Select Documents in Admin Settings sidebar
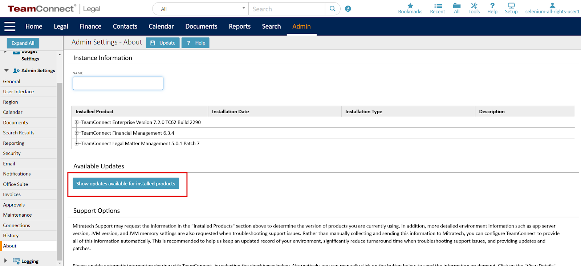This screenshot has height=266, width=581. pyautogui.click(x=28, y=123)
